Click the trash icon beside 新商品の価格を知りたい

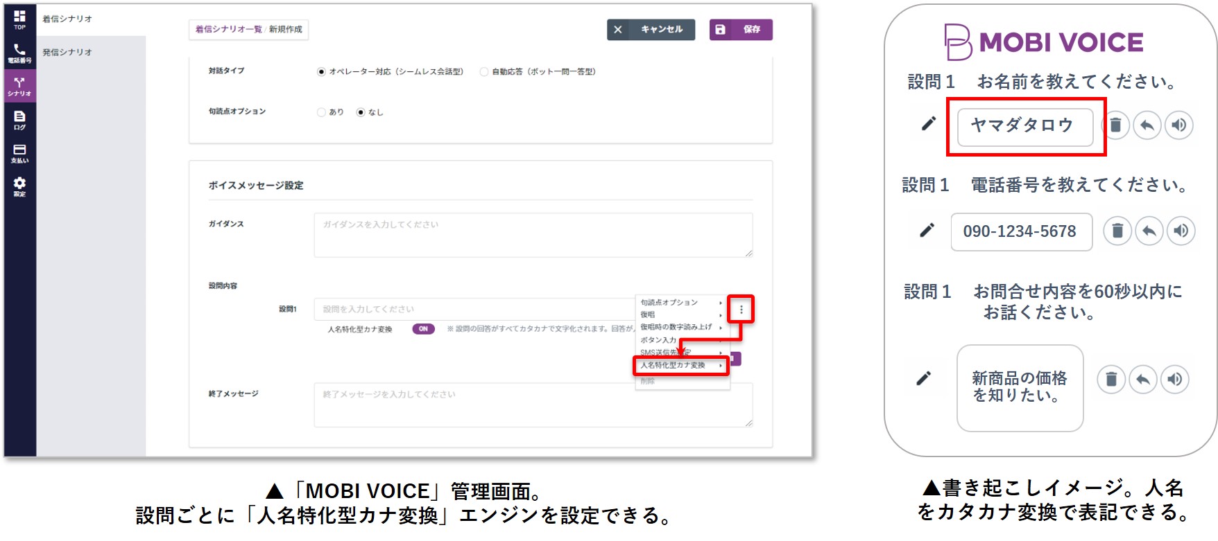pos(1111,379)
